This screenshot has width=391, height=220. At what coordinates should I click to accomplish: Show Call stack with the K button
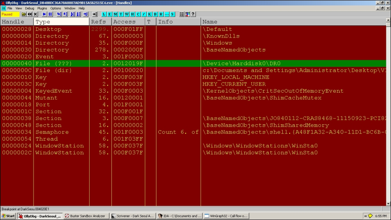[x=150, y=14]
